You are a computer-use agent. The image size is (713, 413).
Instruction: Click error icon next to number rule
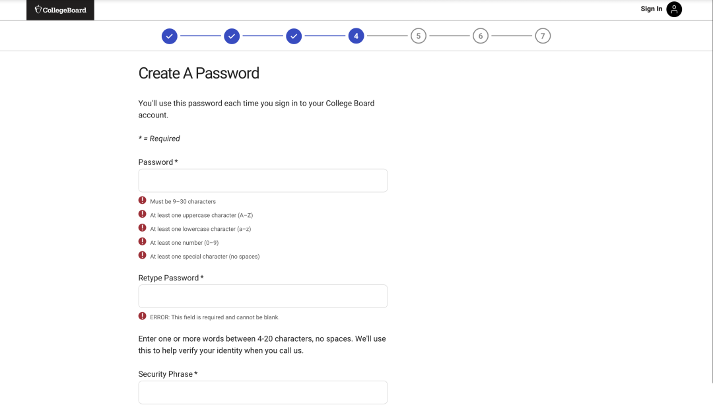[x=143, y=242]
